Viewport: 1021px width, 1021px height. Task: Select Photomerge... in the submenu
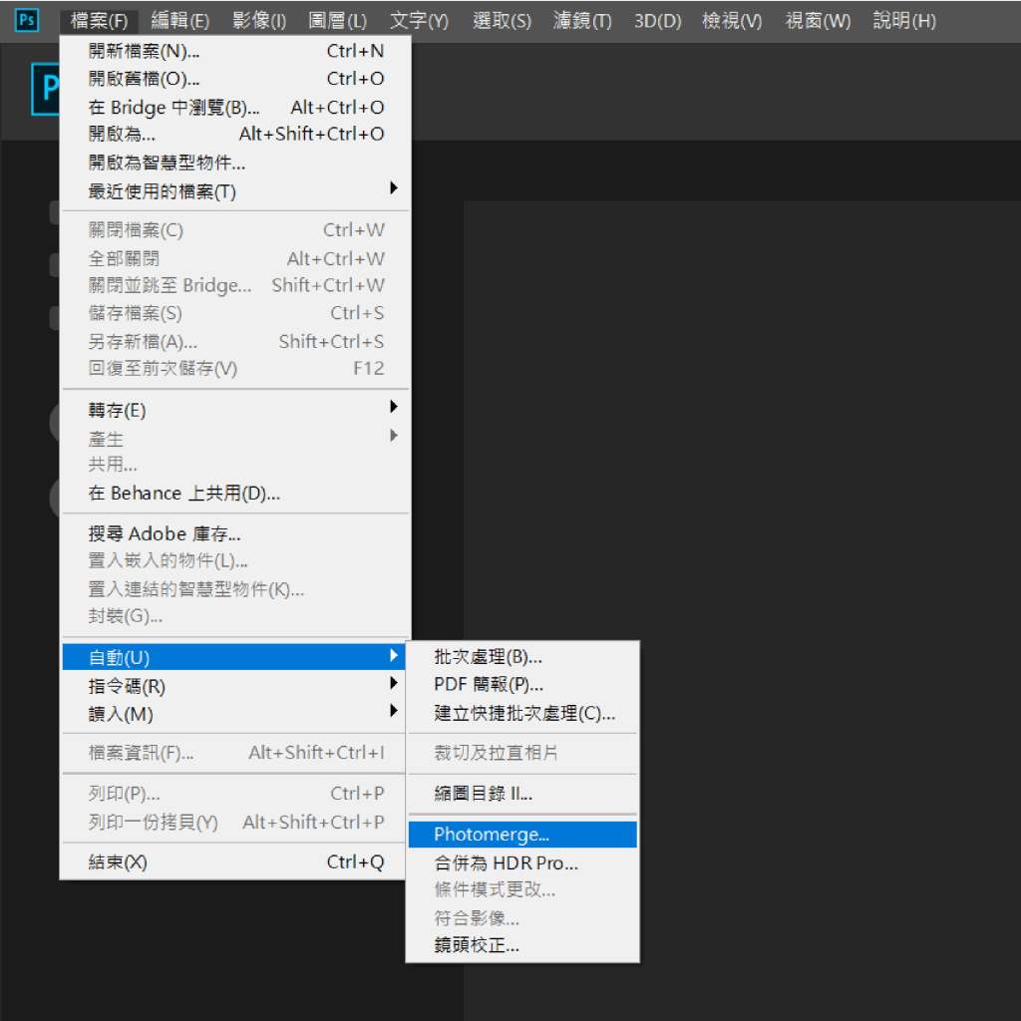[522, 835]
